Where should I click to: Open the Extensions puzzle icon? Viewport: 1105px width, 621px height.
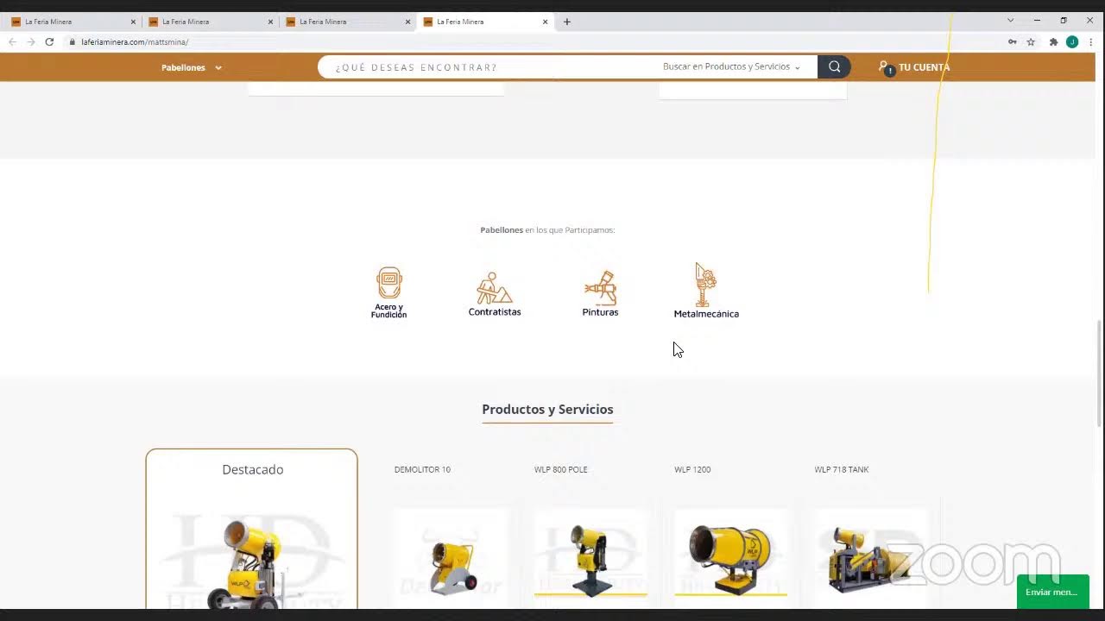[x=1053, y=41]
